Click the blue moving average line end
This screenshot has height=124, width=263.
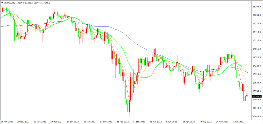248,73
